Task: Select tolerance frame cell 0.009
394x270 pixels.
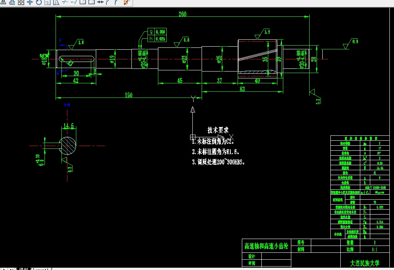Action: point(160,32)
